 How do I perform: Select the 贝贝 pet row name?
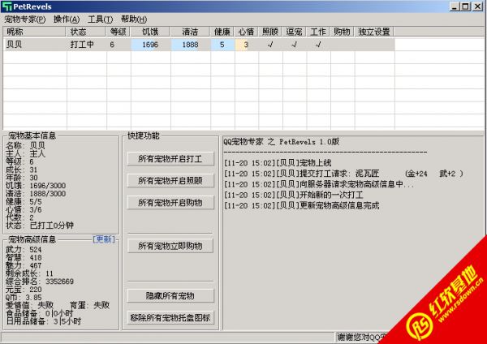click(15, 45)
